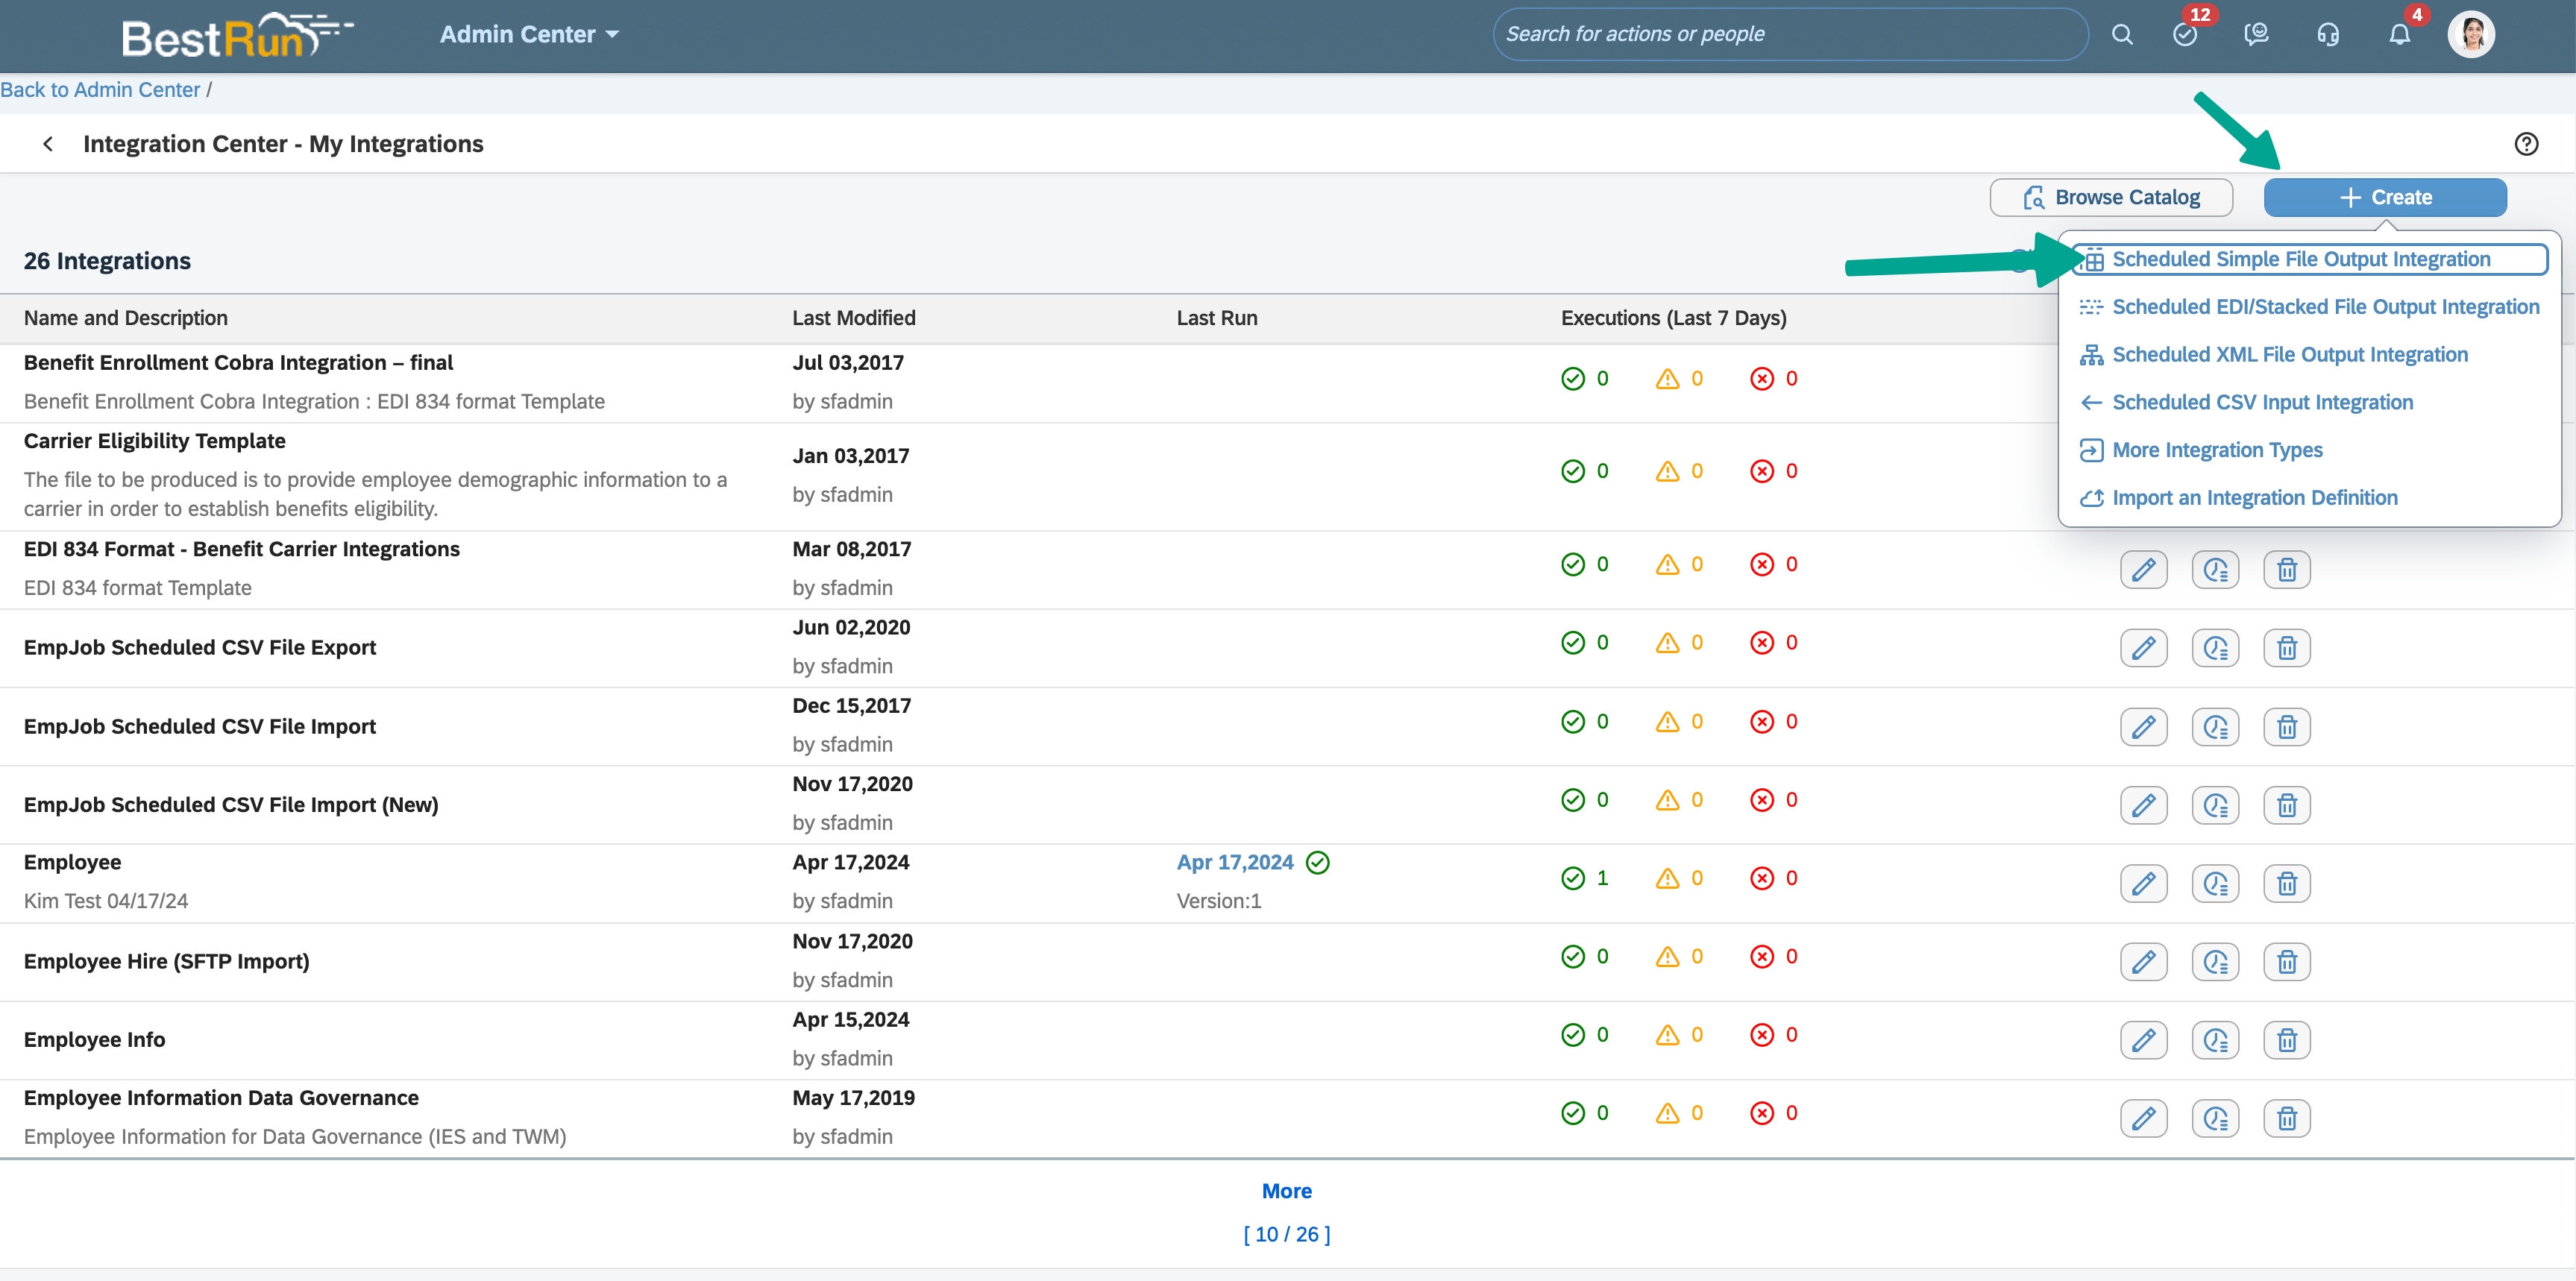The image size is (2576, 1281).
Task: Open the to-do checkmark icon with badge 12
Action: (2185, 35)
